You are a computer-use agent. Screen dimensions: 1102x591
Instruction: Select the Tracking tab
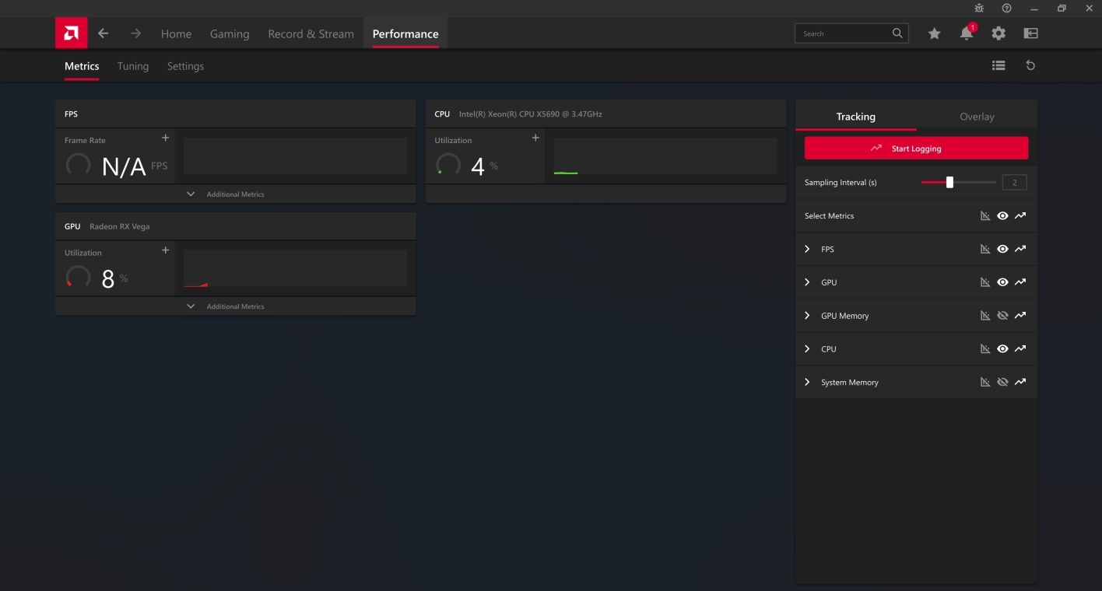(x=856, y=116)
